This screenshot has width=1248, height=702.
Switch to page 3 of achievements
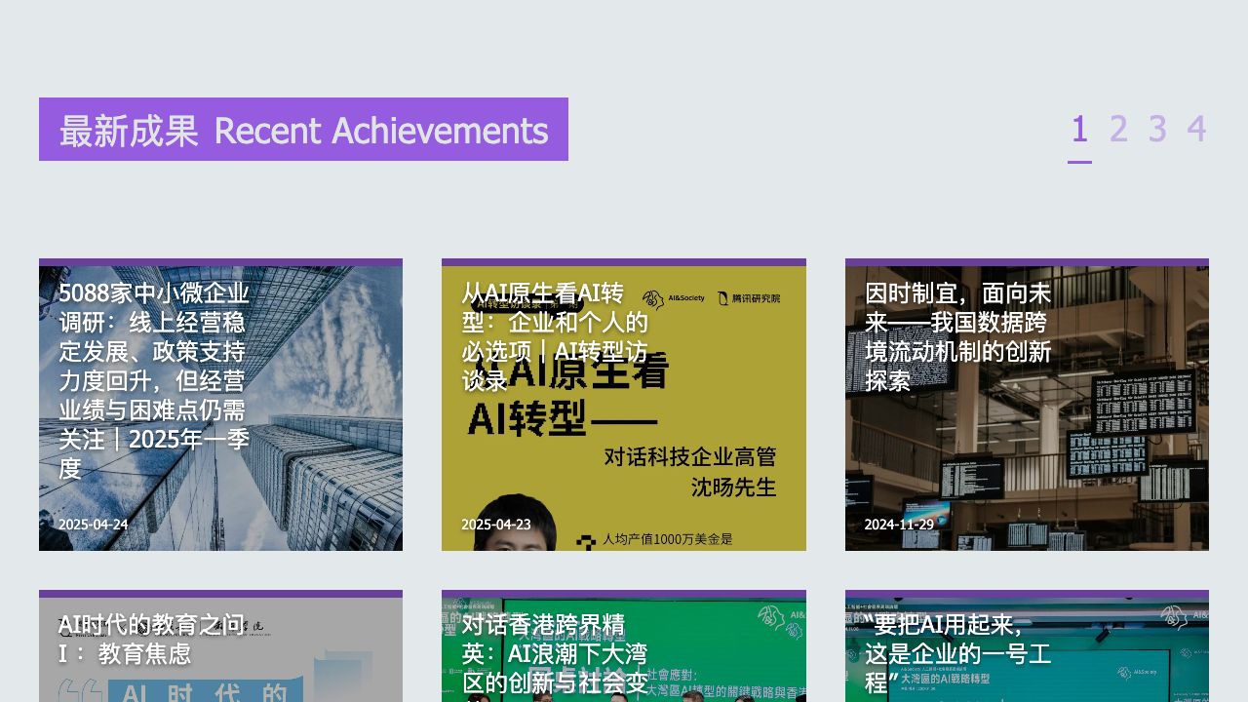click(1157, 129)
